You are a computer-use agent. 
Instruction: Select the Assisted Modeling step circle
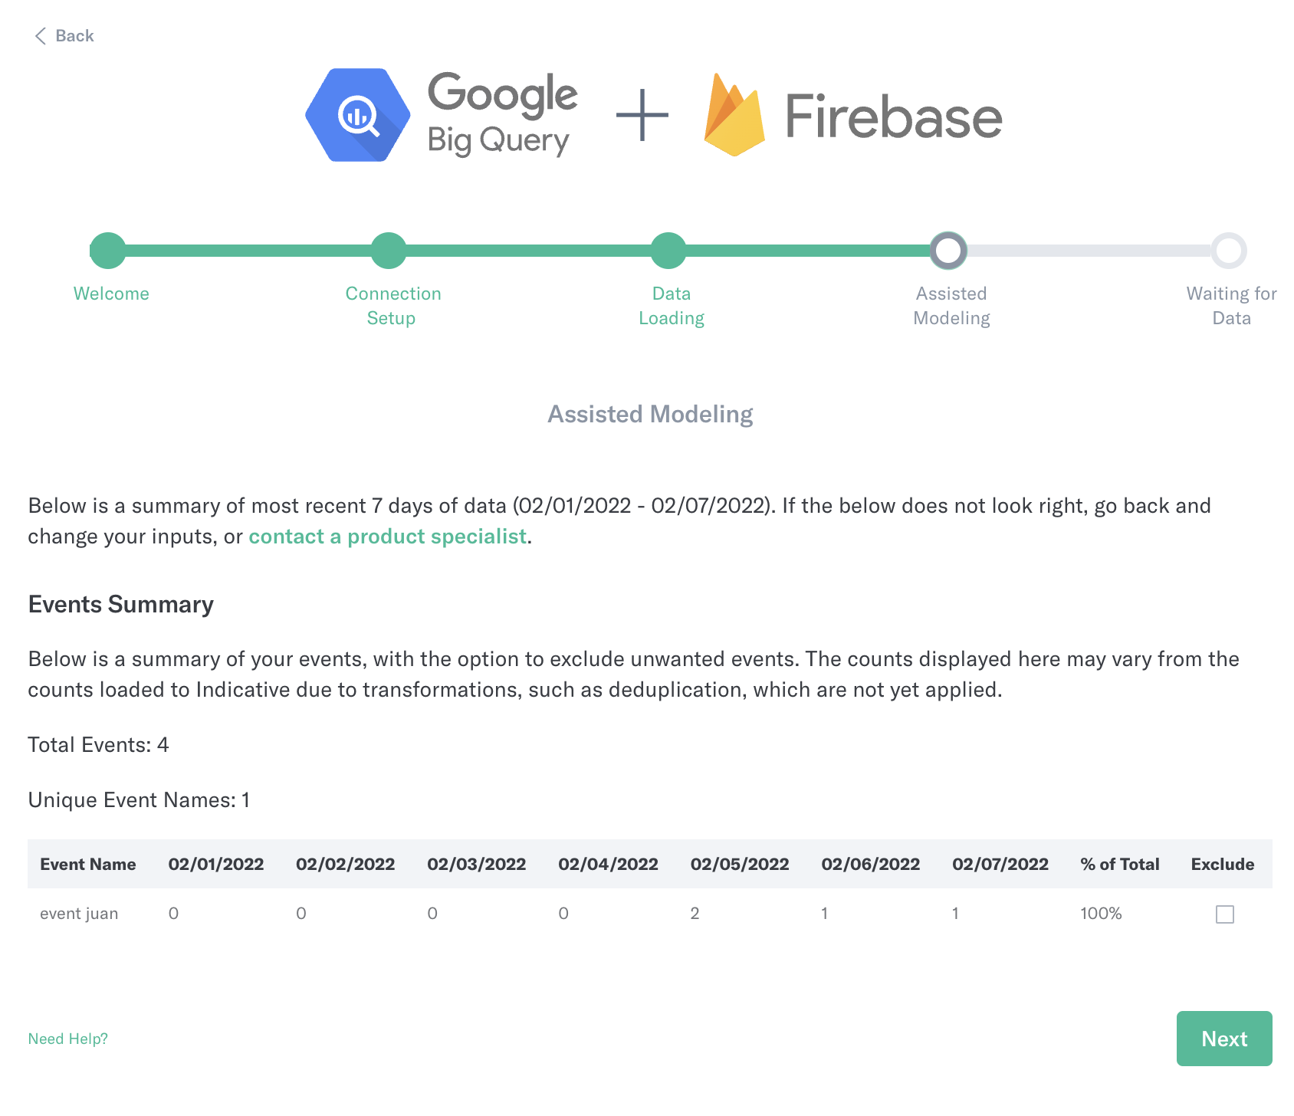(948, 251)
